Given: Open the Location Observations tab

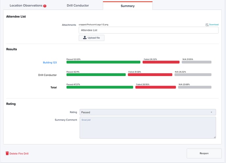Looking at the screenshot, I should [x=28, y=6].
